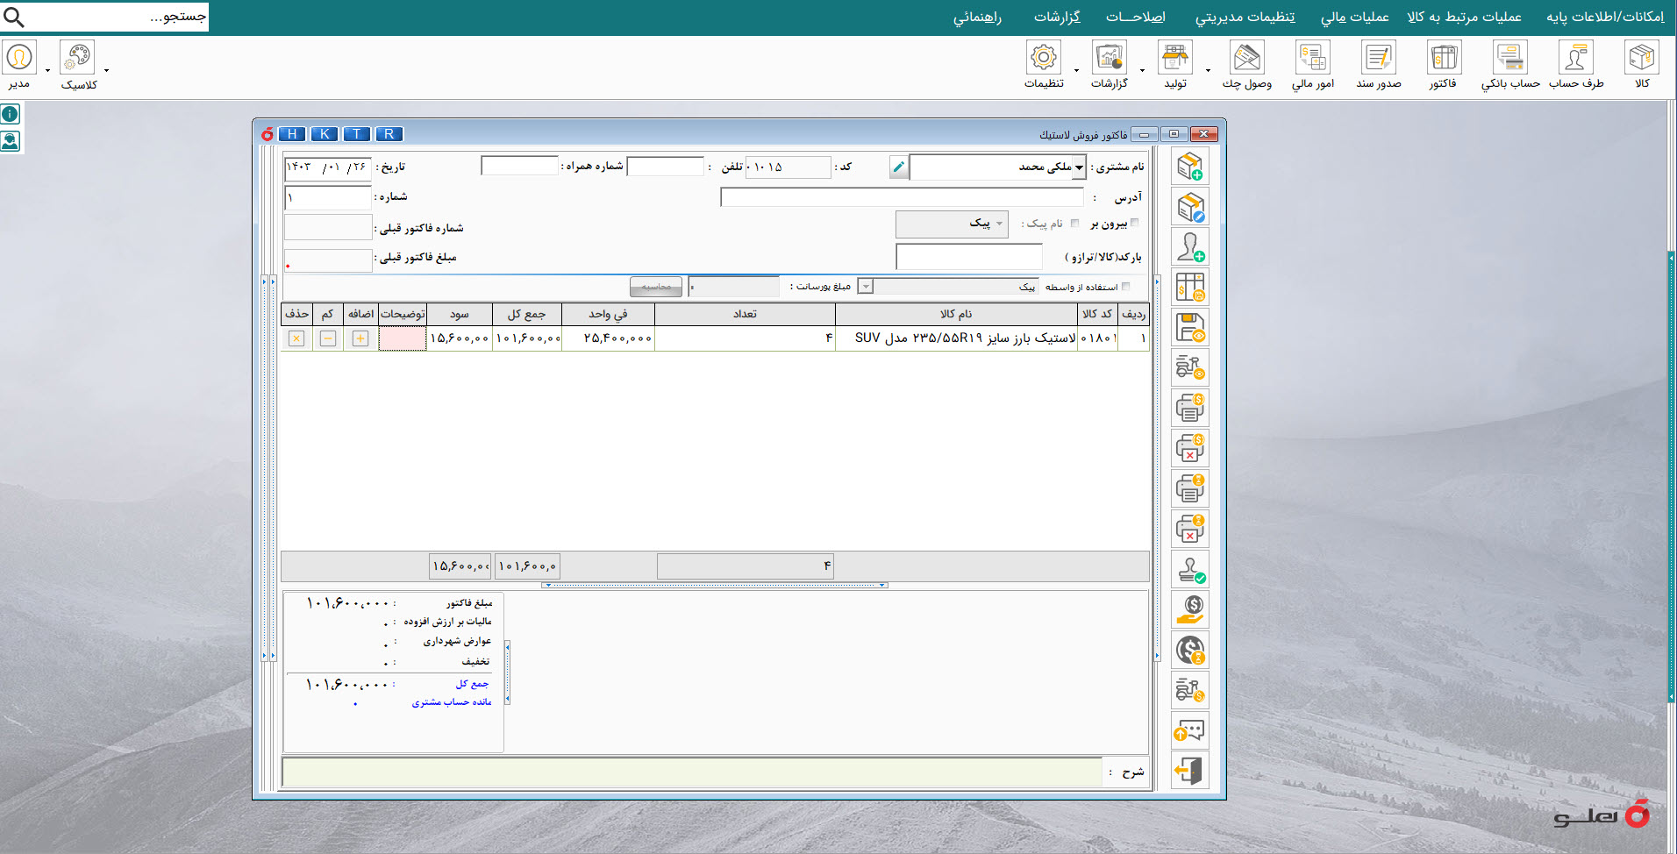Click the H tab button in title bar
The width and height of the screenshot is (1677, 854).
[x=292, y=134]
